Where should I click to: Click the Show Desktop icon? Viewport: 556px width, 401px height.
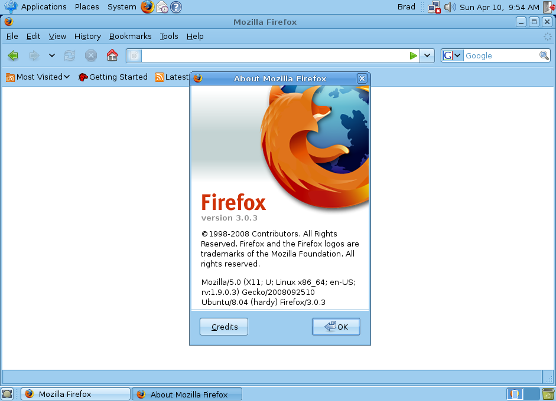pyautogui.click(x=7, y=394)
